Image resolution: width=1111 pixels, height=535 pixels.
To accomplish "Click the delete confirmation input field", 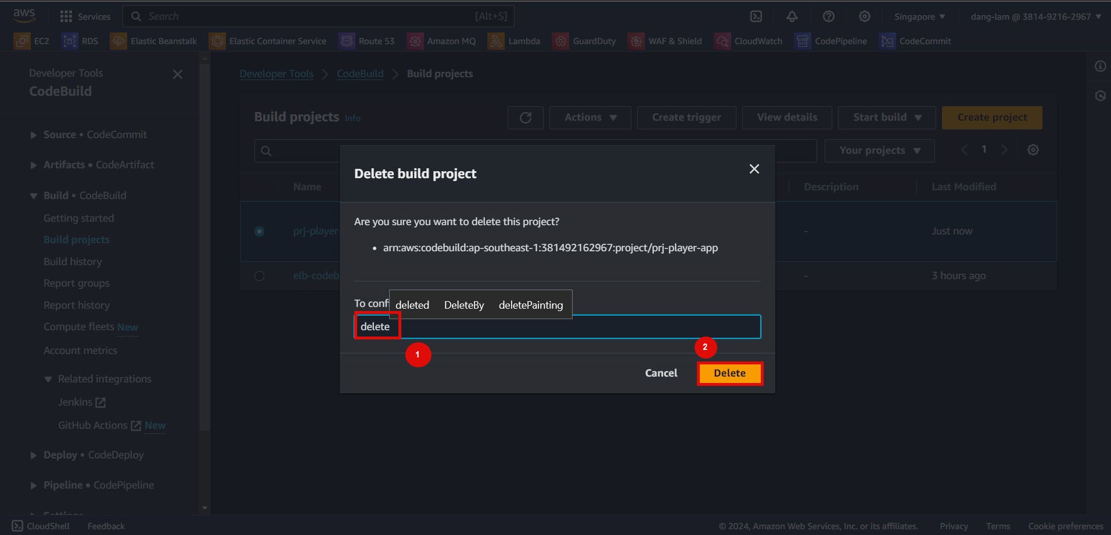I will point(558,327).
